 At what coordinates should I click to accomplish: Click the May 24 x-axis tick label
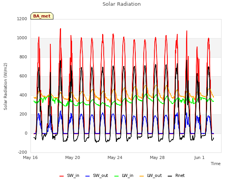point(115,157)
